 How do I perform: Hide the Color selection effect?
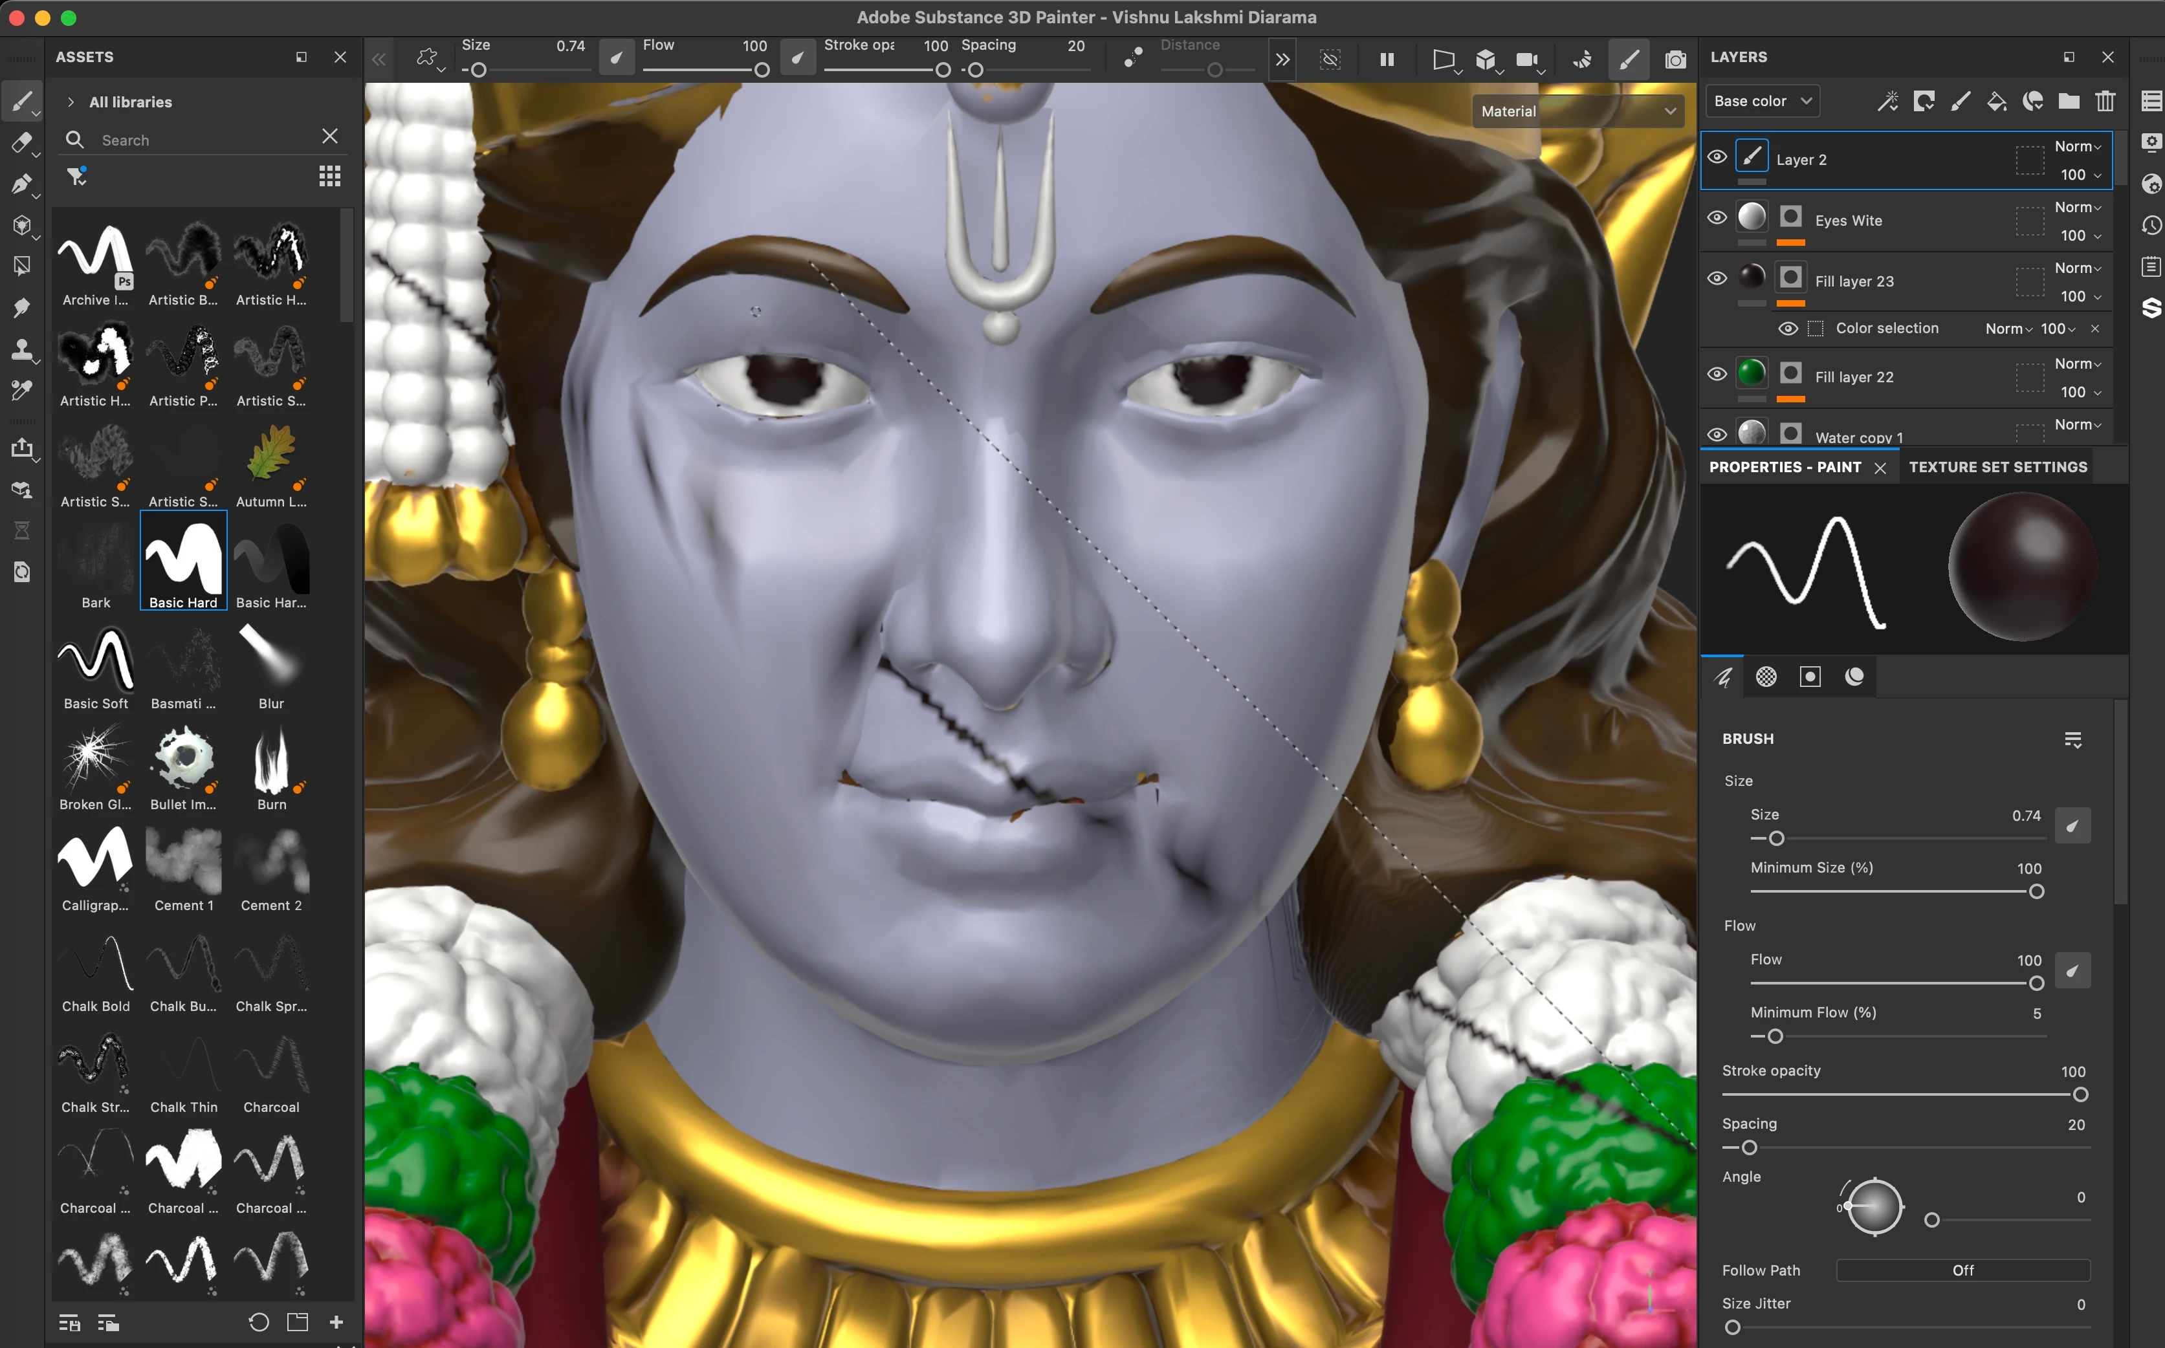click(1787, 329)
